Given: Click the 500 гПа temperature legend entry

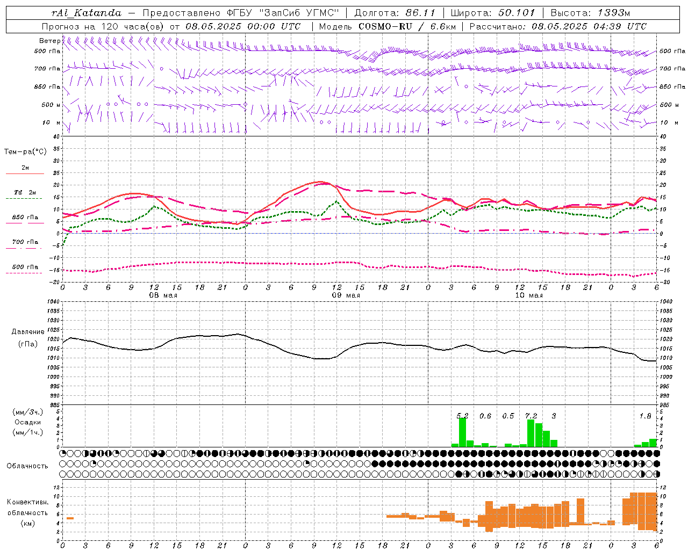Looking at the screenshot, I should (x=25, y=267).
